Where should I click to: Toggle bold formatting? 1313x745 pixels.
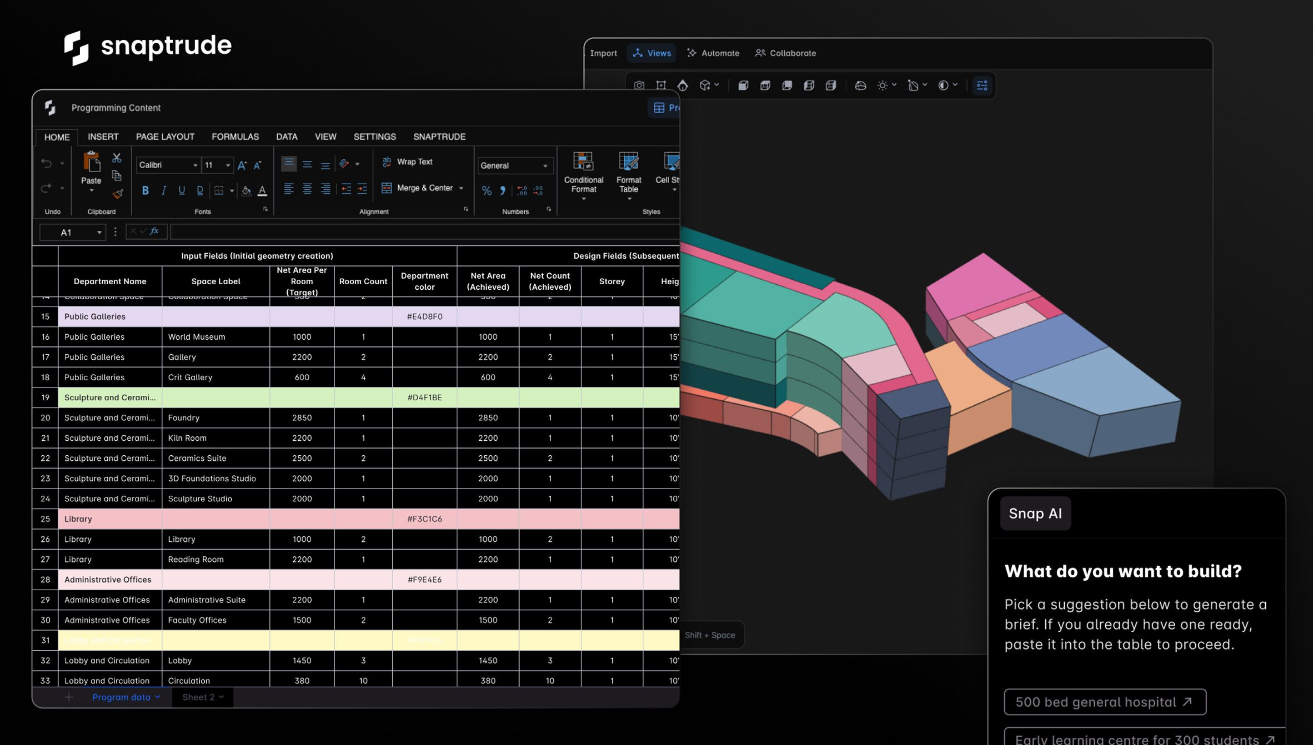(x=145, y=191)
